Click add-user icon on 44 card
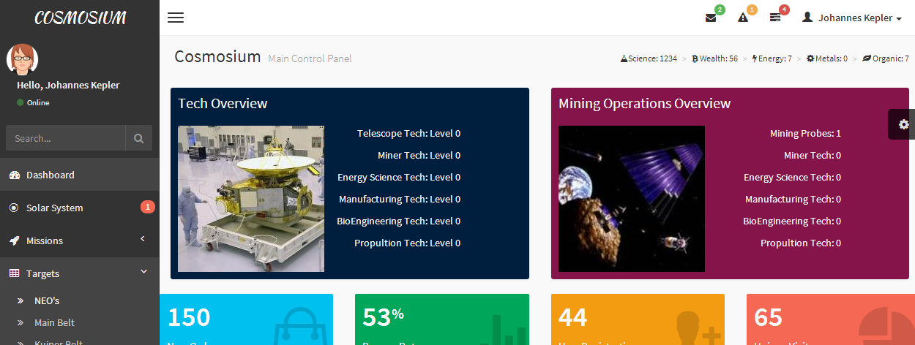The width and height of the screenshot is (915, 345). click(x=698, y=327)
